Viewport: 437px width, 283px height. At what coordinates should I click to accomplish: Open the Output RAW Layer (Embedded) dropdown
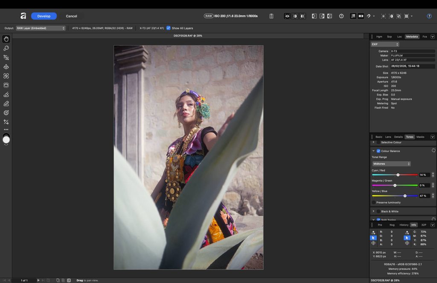(x=41, y=28)
